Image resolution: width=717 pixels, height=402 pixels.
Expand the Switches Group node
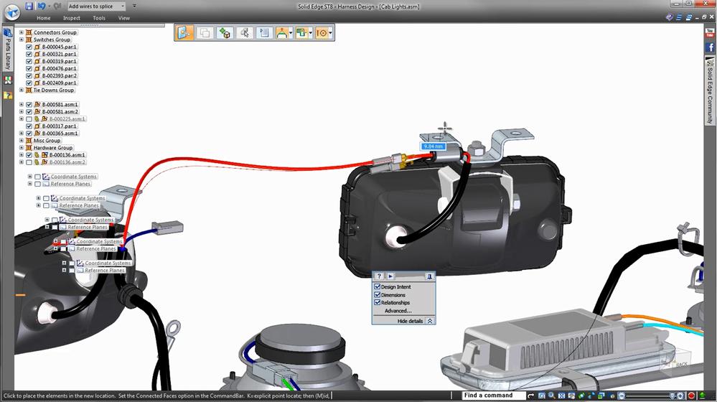coord(21,39)
